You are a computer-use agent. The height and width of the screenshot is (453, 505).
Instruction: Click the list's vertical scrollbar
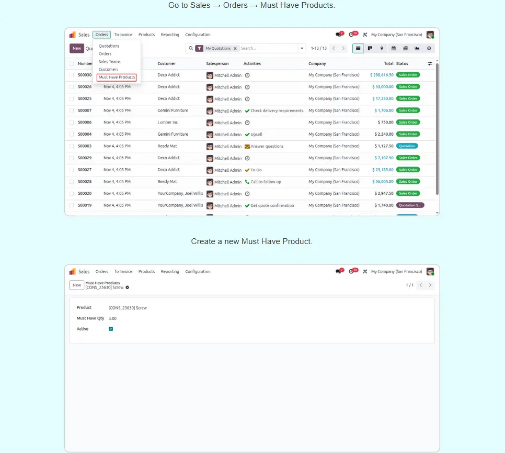click(x=437, y=131)
